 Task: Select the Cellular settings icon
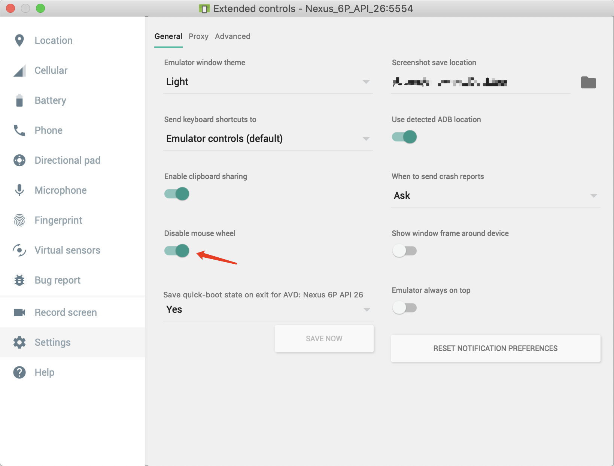(19, 70)
